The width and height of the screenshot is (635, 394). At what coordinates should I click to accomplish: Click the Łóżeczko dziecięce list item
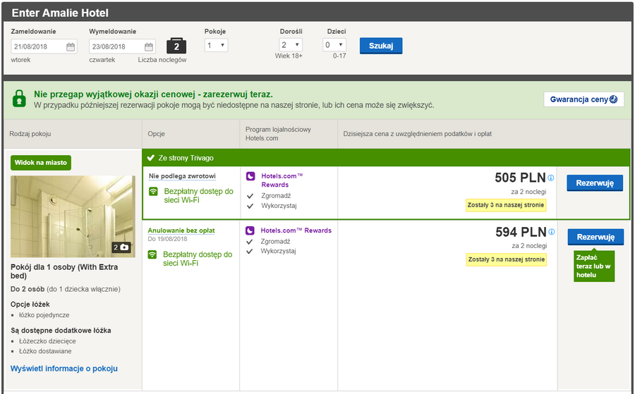click(x=47, y=341)
